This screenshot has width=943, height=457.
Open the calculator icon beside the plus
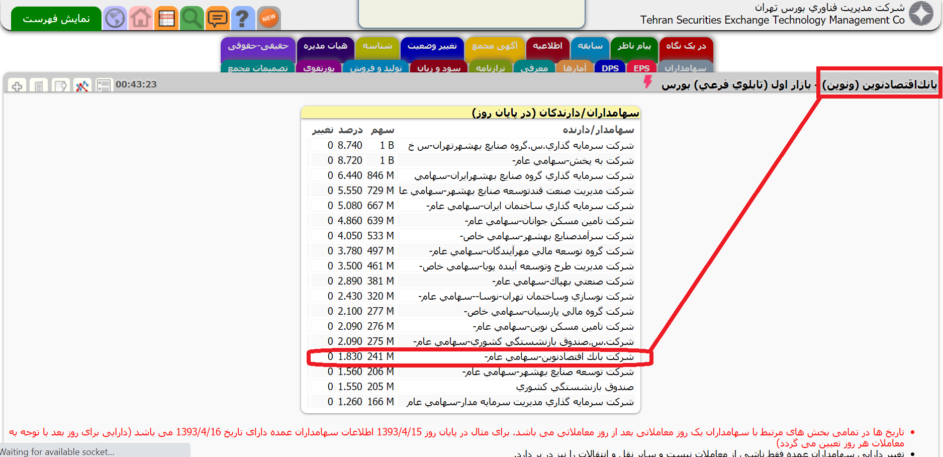point(39,86)
